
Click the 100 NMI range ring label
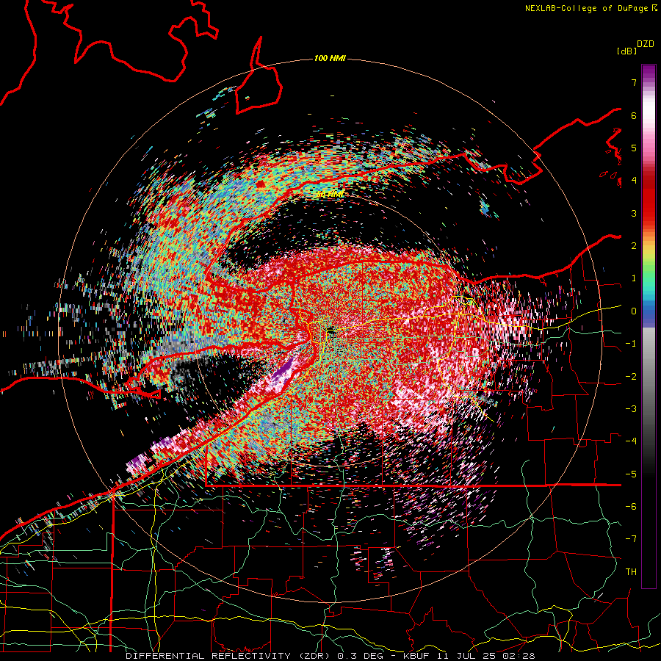[x=330, y=58]
